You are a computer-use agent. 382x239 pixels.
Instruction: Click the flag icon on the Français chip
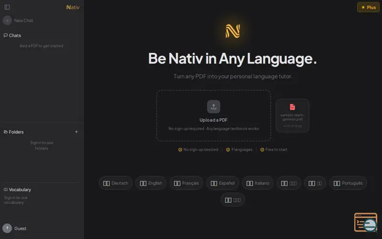(177, 183)
